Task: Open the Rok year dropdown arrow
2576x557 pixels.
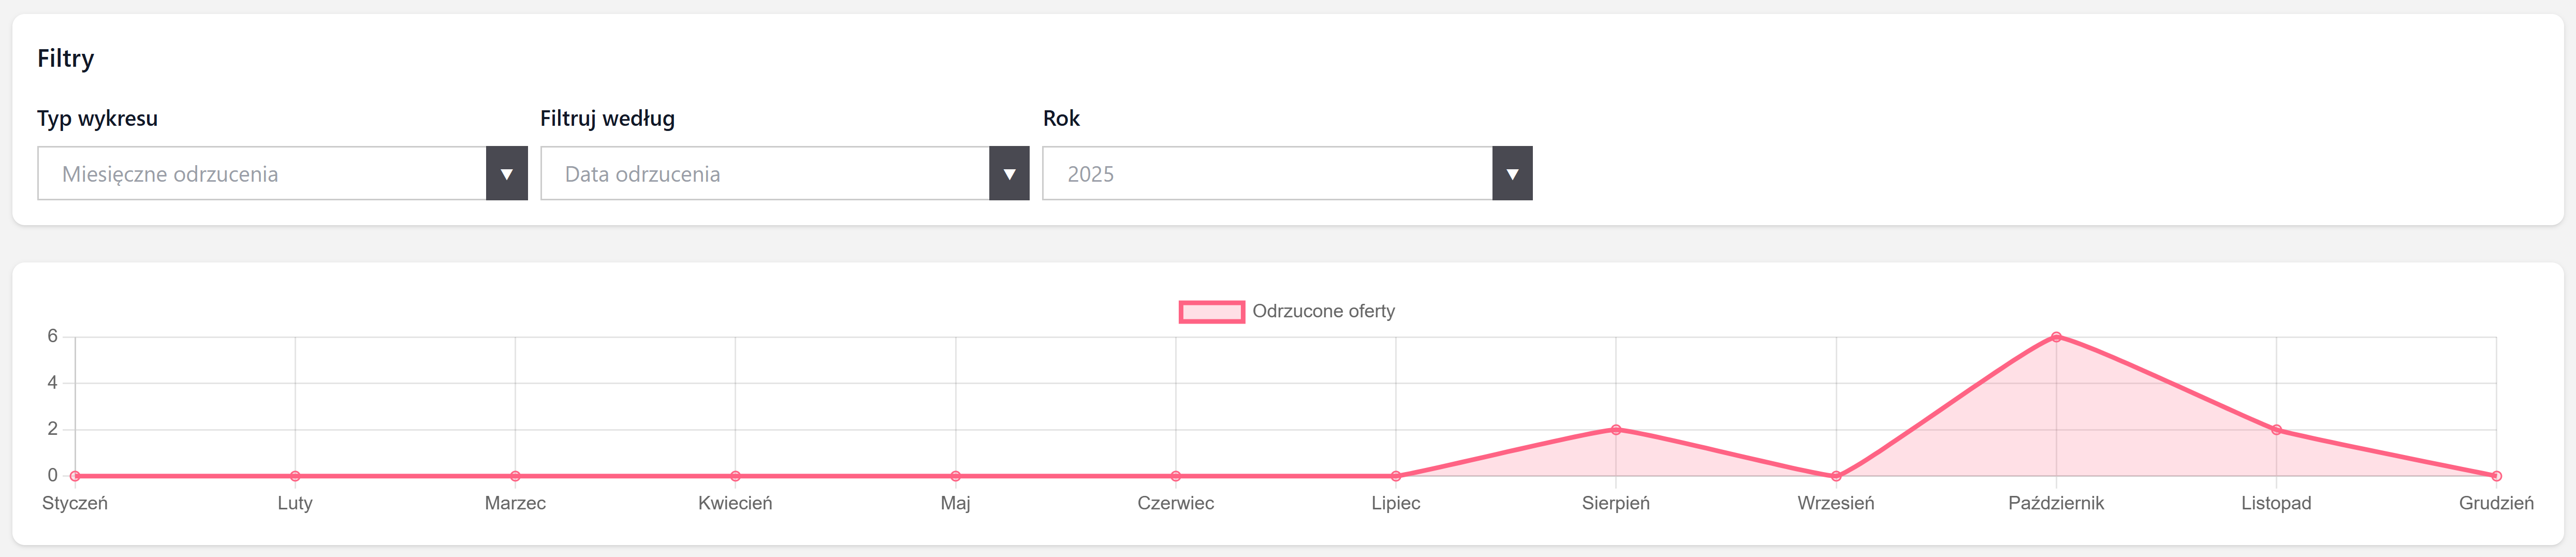Action: [x=1512, y=174]
